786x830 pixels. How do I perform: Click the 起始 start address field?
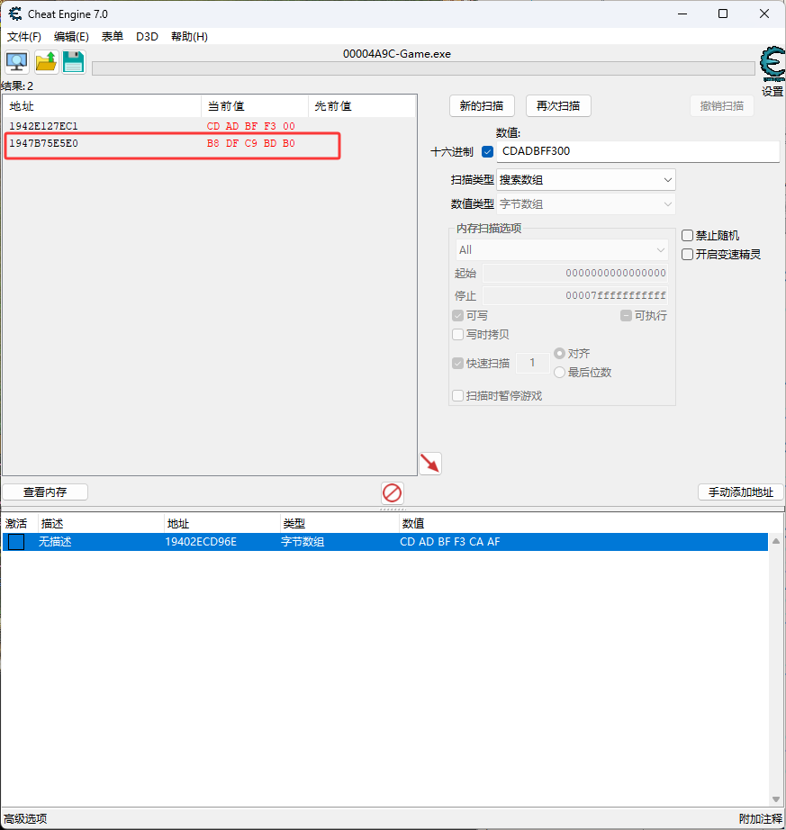pyautogui.click(x=575, y=273)
